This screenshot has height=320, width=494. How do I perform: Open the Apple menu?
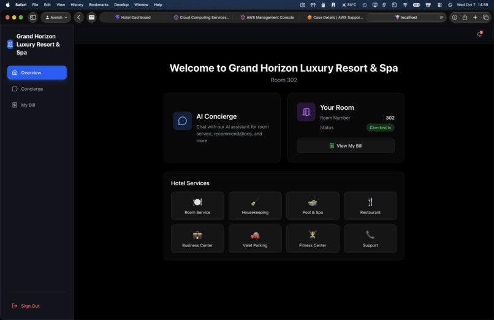(x=7, y=5)
